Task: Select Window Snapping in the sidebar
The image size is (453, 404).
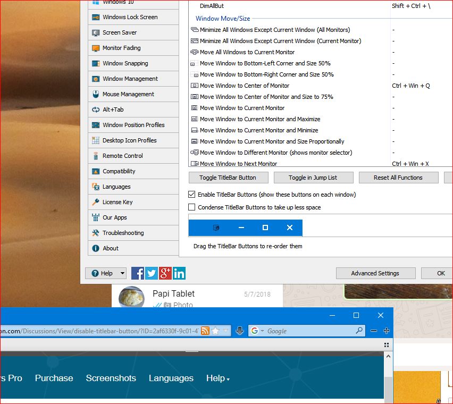Action: tap(125, 63)
